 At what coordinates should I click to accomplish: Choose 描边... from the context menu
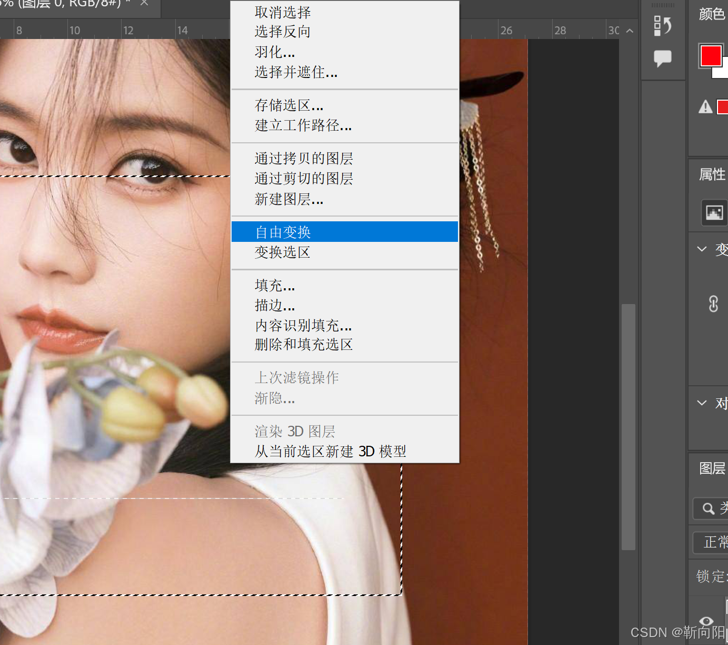tap(344, 306)
